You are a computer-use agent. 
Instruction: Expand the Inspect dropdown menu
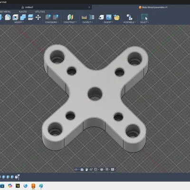[87, 22]
